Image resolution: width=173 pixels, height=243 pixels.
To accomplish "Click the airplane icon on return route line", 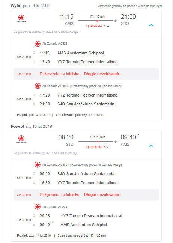I will pos(115,142).
